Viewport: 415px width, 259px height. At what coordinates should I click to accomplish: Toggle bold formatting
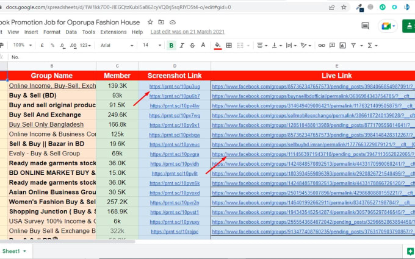(x=171, y=46)
